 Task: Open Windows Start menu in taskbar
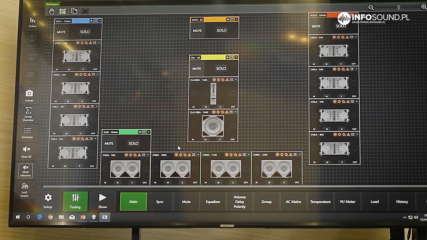[17, 217]
